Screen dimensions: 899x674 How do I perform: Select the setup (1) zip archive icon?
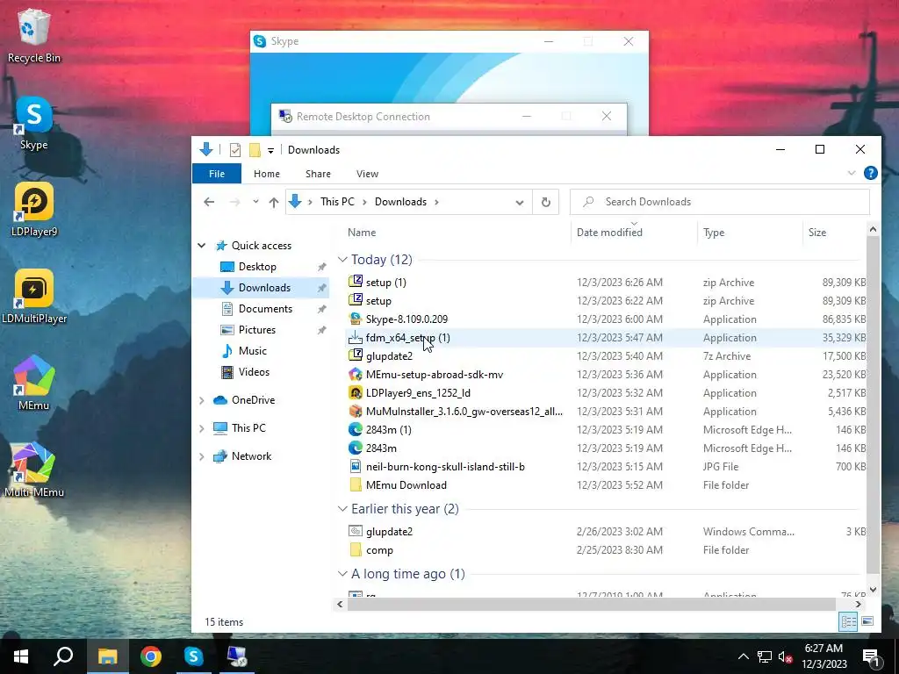tap(356, 282)
